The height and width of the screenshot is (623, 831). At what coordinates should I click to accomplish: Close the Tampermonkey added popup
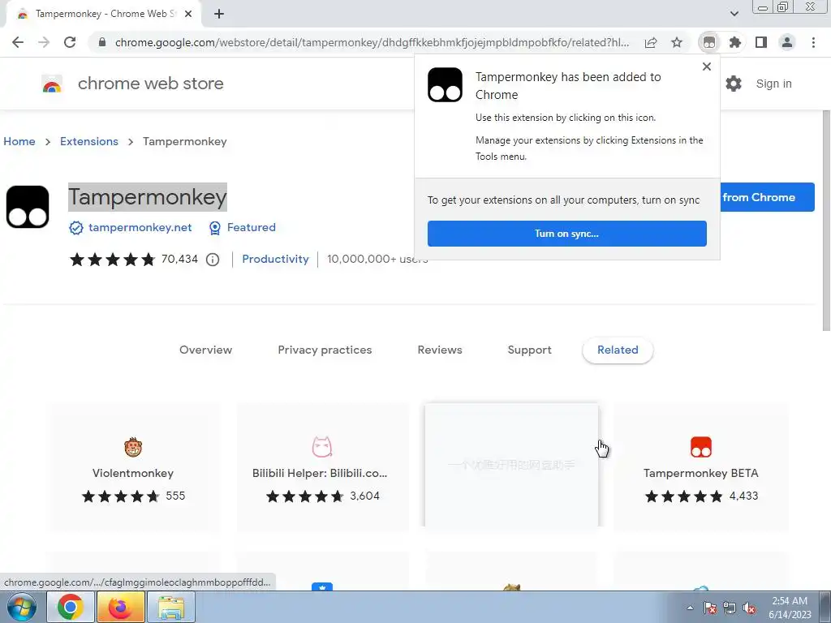(x=707, y=67)
